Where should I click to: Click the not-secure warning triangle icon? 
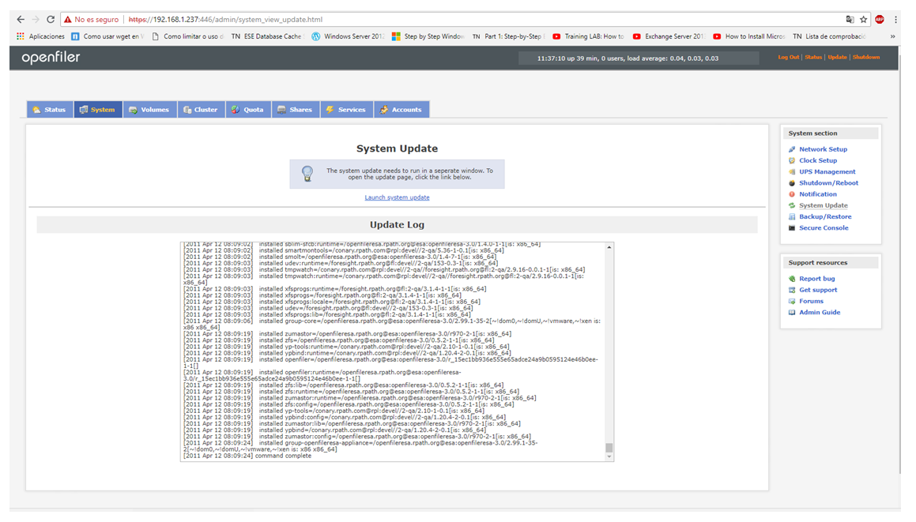click(68, 19)
